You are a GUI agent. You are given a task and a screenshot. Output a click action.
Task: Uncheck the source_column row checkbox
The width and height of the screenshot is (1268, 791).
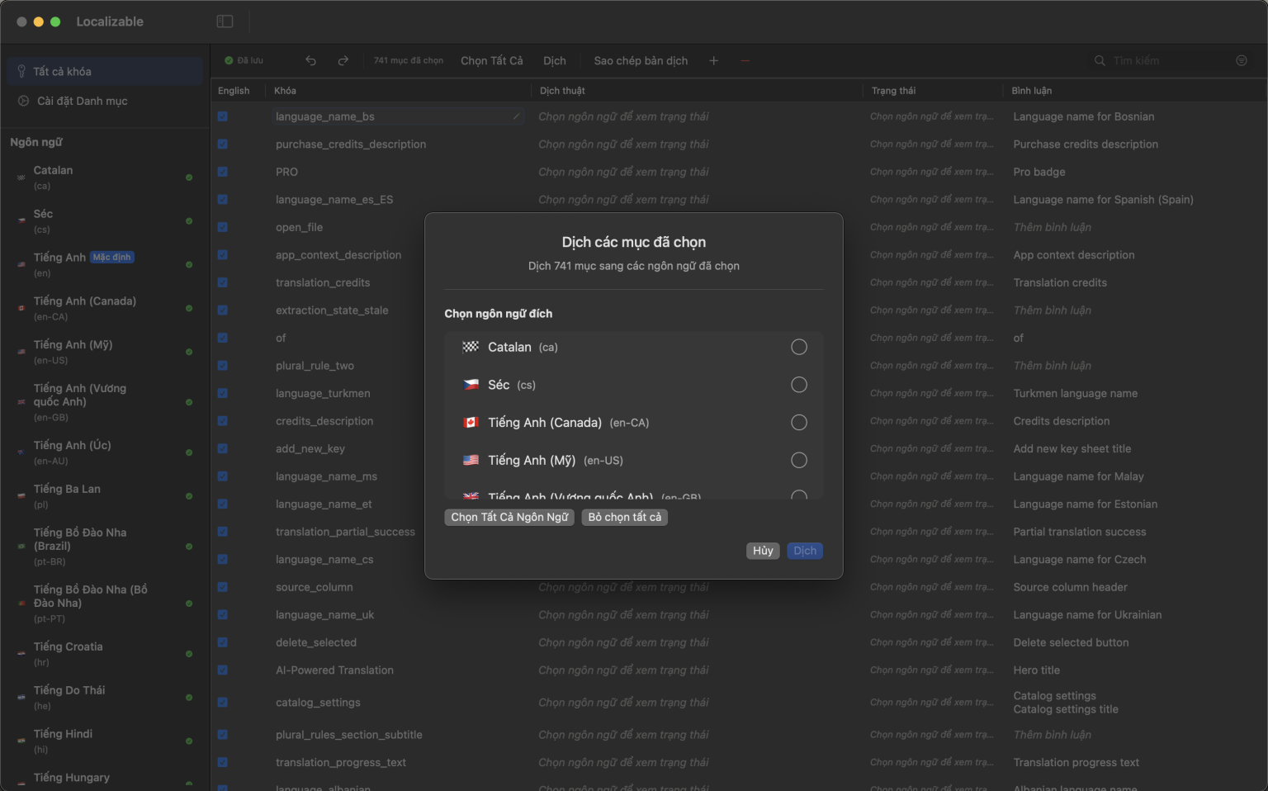click(x=223, y=587)
